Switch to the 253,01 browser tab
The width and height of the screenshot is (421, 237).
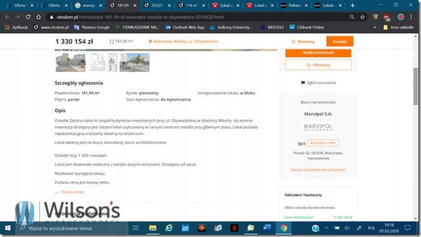tap(157, 5)
